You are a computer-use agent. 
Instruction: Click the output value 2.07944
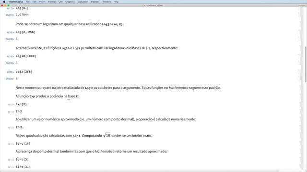(22, 15)
